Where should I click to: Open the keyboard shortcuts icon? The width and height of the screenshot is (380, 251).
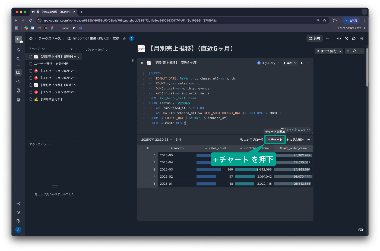360,230
